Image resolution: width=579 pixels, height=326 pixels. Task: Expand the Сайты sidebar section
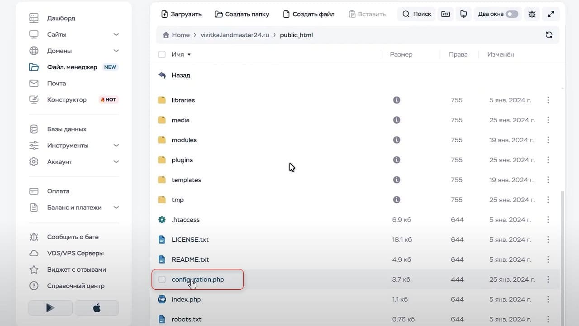tap(116, 34)
